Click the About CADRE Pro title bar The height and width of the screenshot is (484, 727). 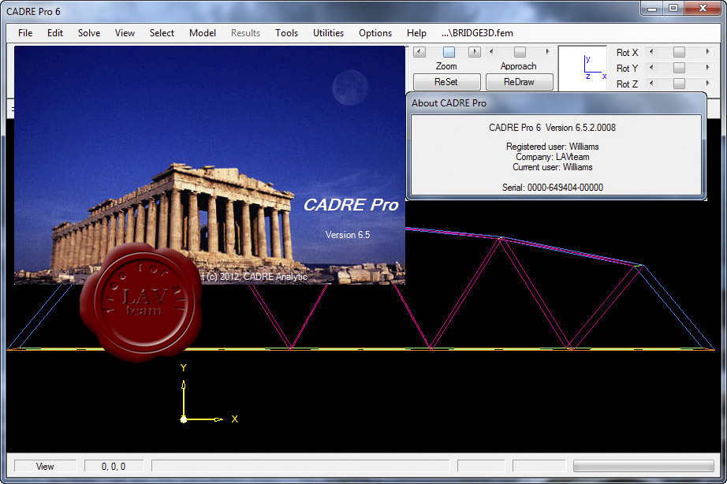point(556,103)
